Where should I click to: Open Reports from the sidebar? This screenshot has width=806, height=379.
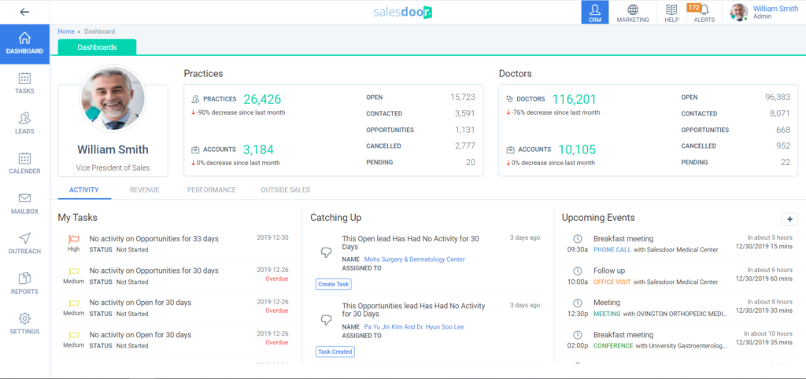click(x=24, y=283)
